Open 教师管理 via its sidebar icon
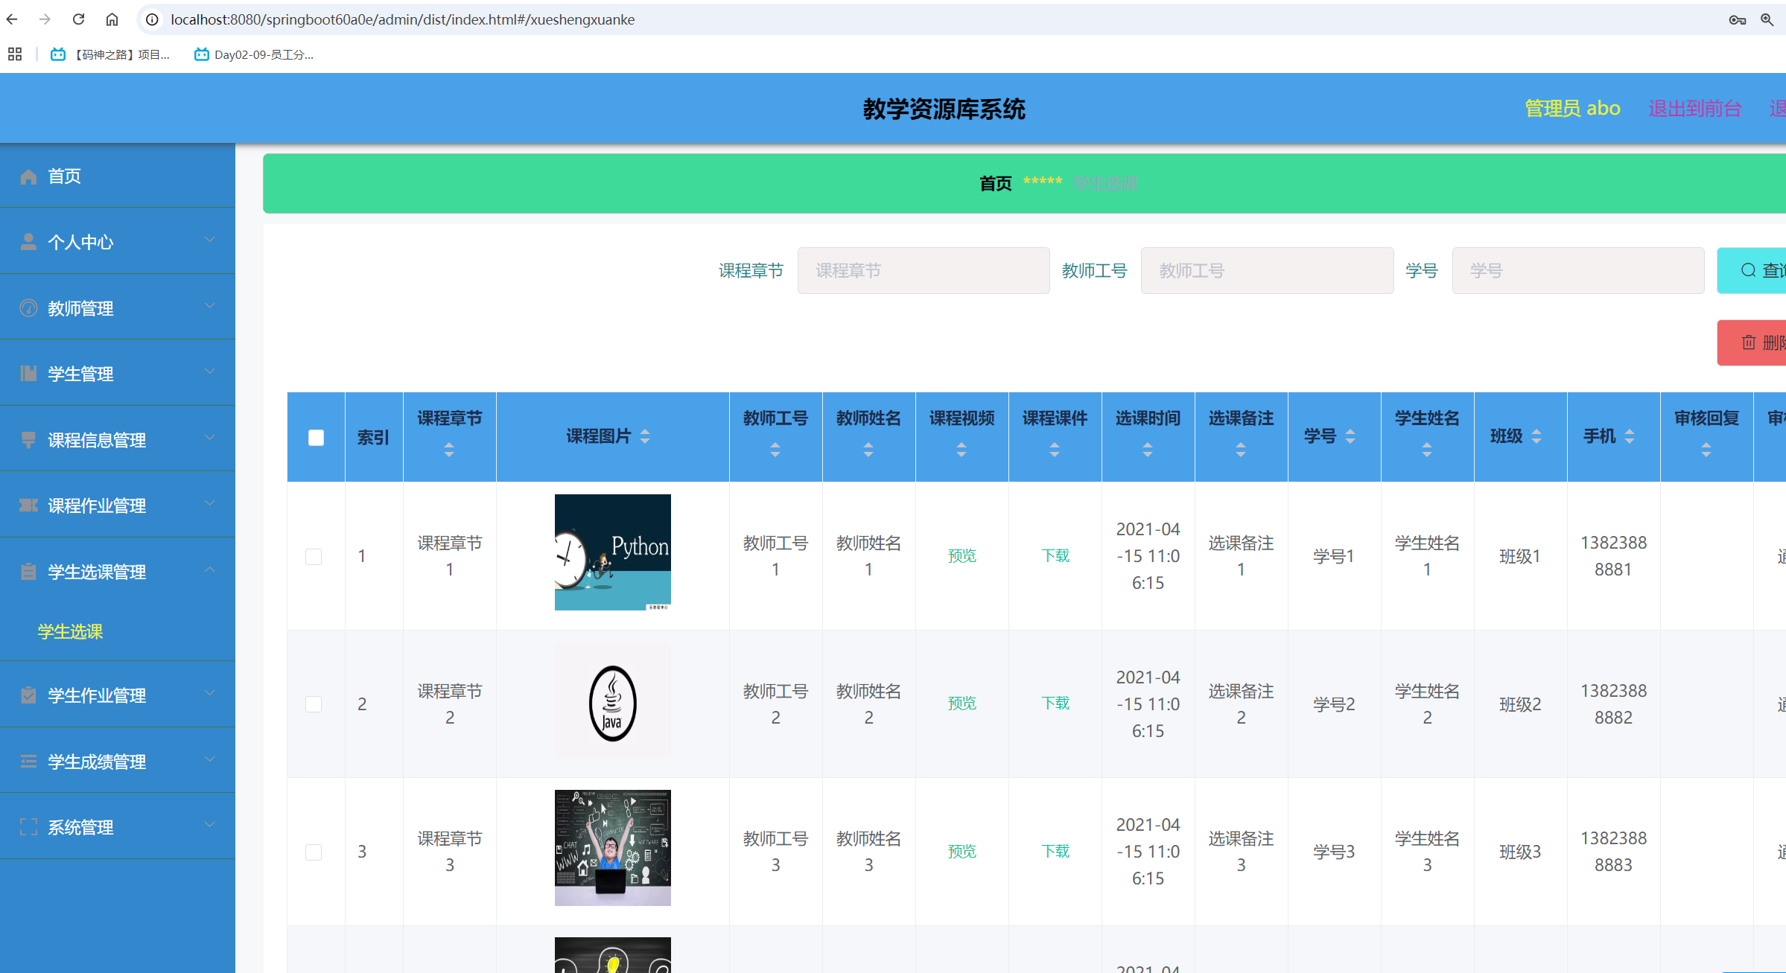 tap(28, 307)
